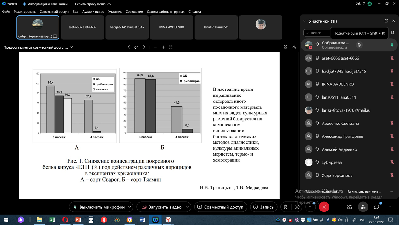This screenshot has height=225, width=399.
Task: Select the aset-6666 participant tile
Action: click(82, 28)
